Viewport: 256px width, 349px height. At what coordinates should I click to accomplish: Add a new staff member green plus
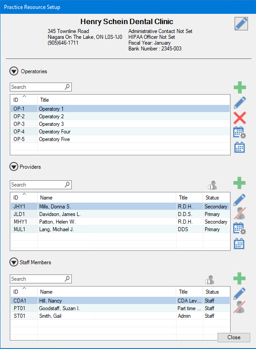(239, 278)
